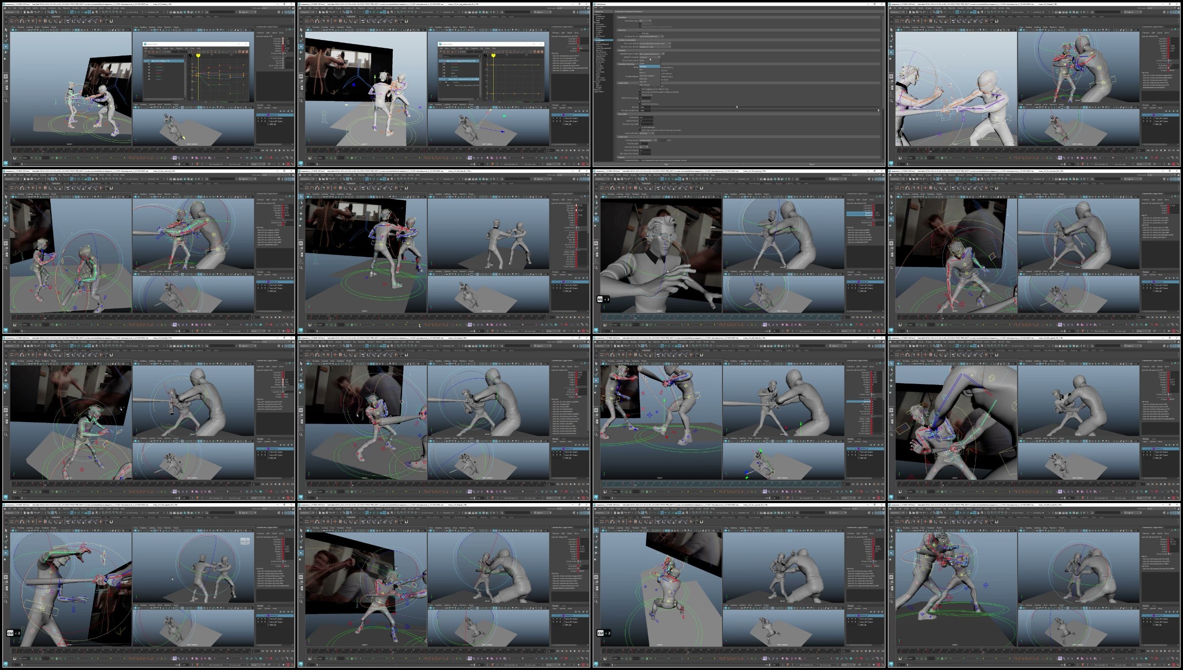Click toolbox search magnifier in the Alt+3 frame
The width and height of the screenshot is (1183, 670).
[x=596, y=267]
